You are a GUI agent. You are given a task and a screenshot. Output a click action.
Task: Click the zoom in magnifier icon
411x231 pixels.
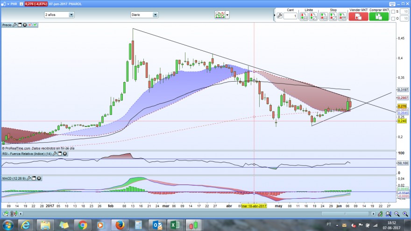(405, 214)
